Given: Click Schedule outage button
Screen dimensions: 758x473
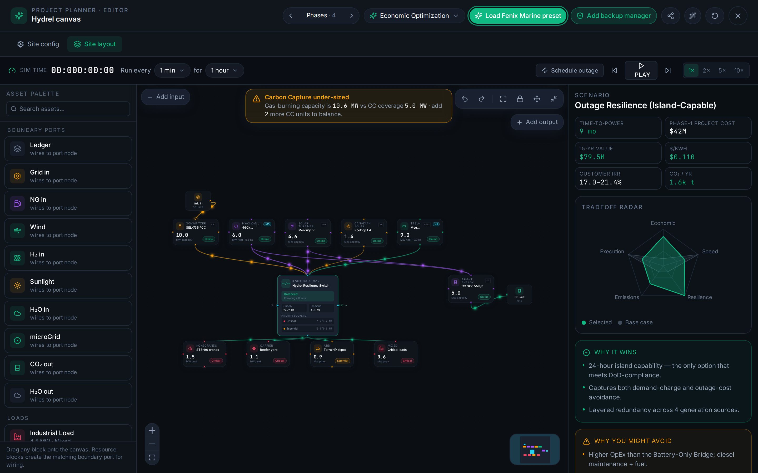Looking at the screenshot, I should 570,70.
